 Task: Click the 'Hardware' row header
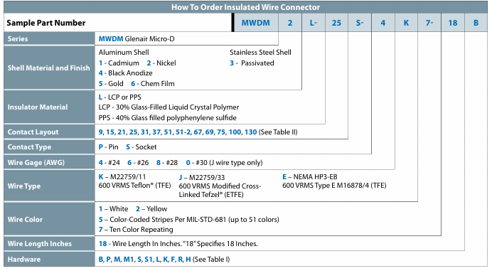49,260
